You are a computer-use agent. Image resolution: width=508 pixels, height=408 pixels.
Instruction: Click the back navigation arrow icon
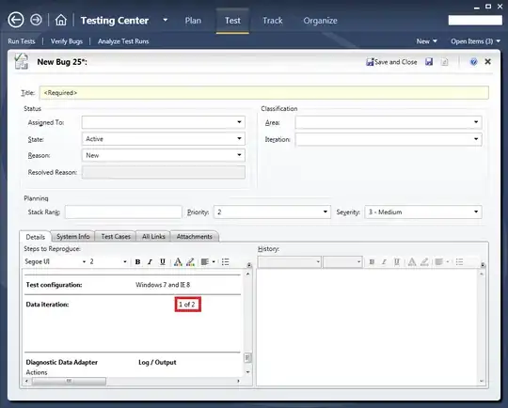pos(16,20)
